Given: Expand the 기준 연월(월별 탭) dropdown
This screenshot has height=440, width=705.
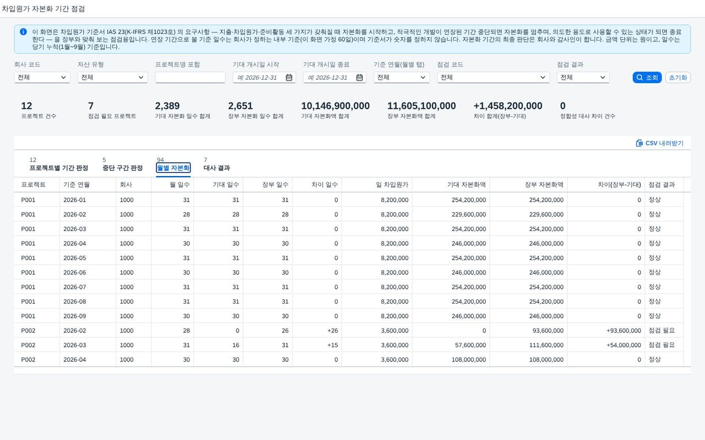Looking at the screenshot, I should click(402, 78).
